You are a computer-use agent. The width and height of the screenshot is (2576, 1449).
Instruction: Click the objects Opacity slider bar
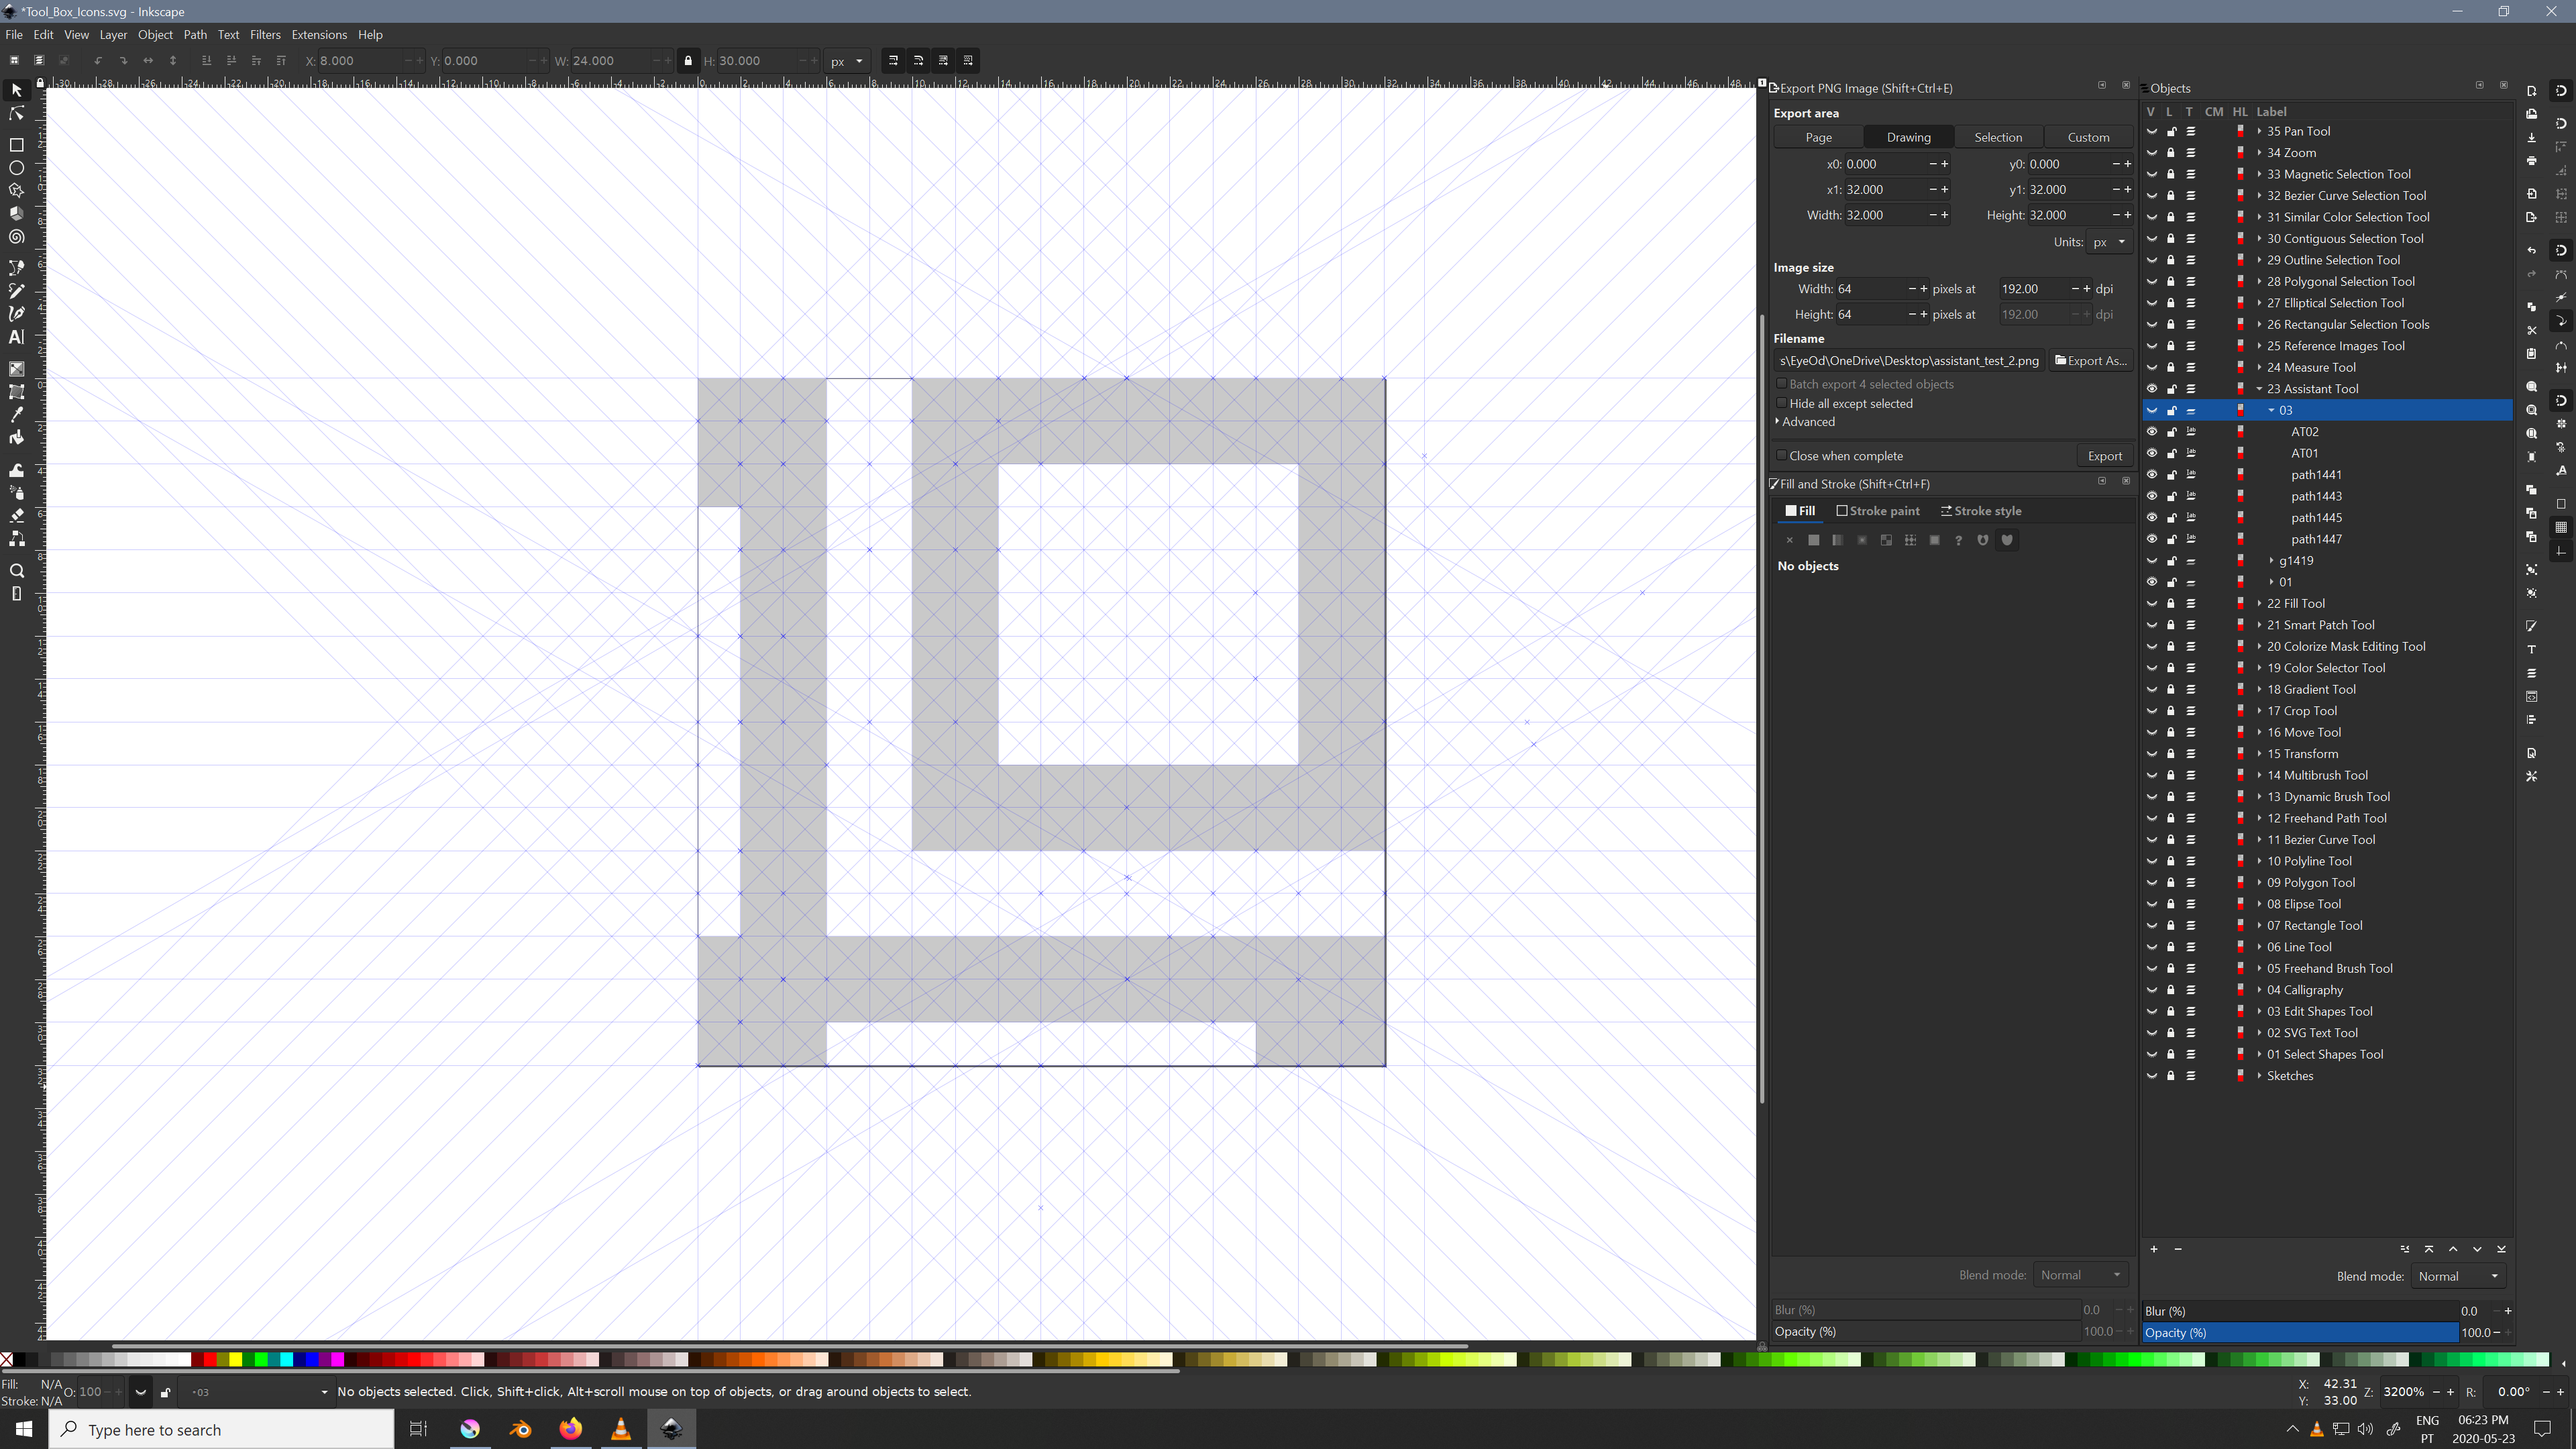[2300, 1333]
